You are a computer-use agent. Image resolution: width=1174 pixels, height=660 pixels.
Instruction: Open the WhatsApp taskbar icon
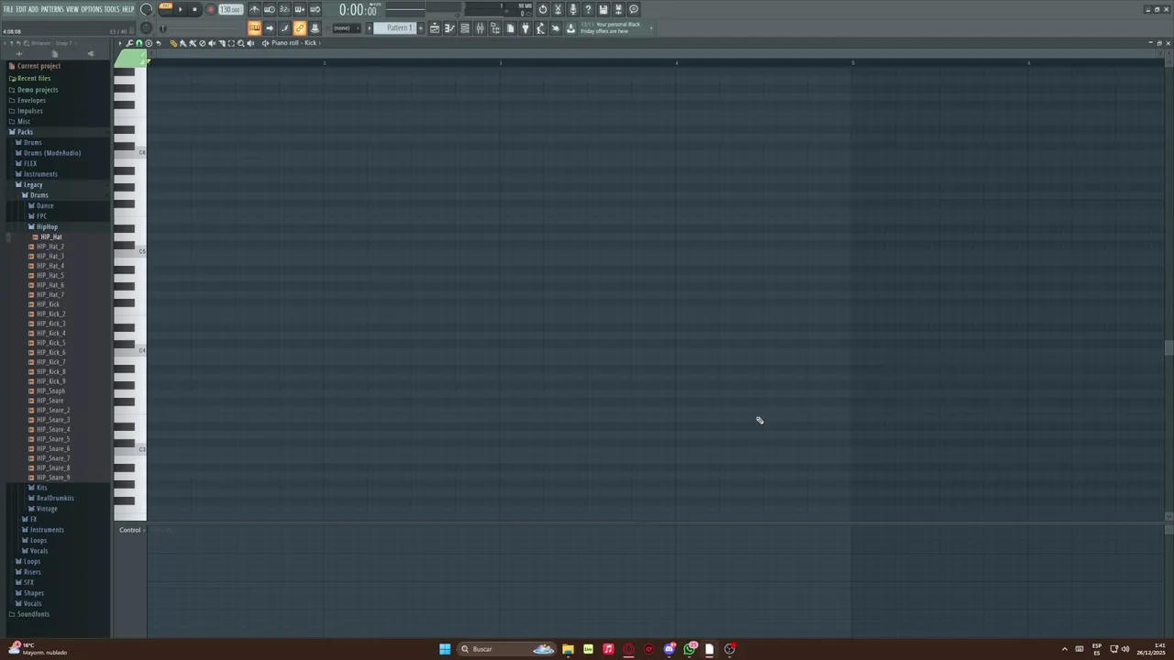click(690, 649)
